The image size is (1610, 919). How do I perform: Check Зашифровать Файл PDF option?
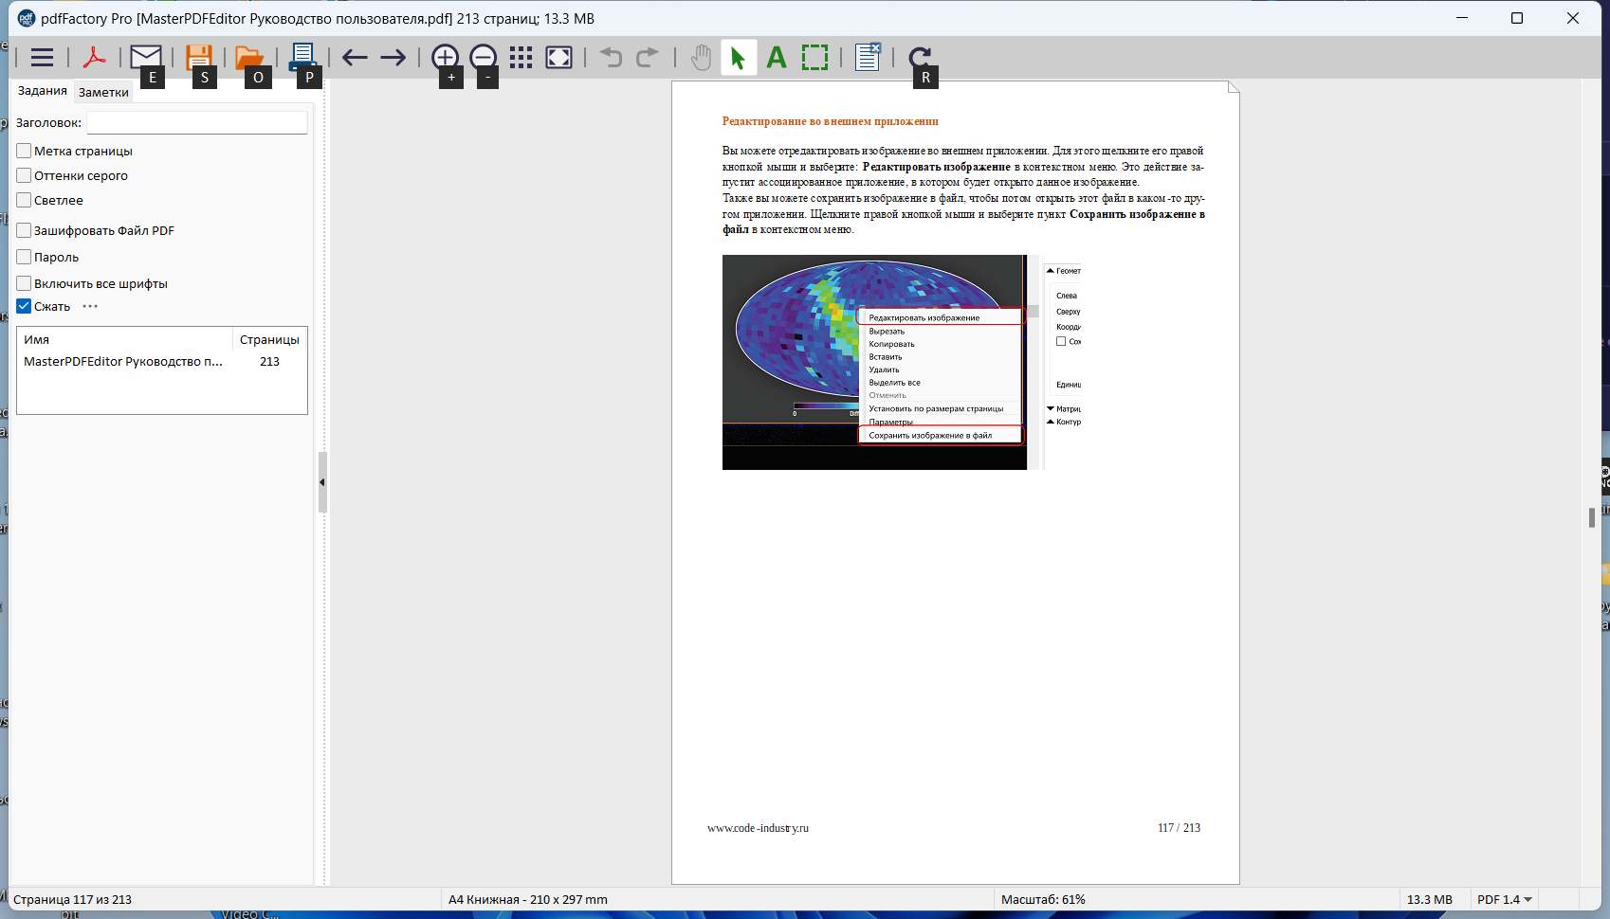pos(25,230)
